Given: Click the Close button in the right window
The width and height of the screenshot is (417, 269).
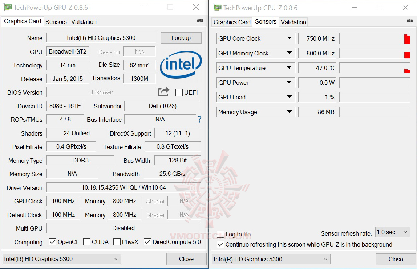Looking at the screenshot, I should [396, 259].
